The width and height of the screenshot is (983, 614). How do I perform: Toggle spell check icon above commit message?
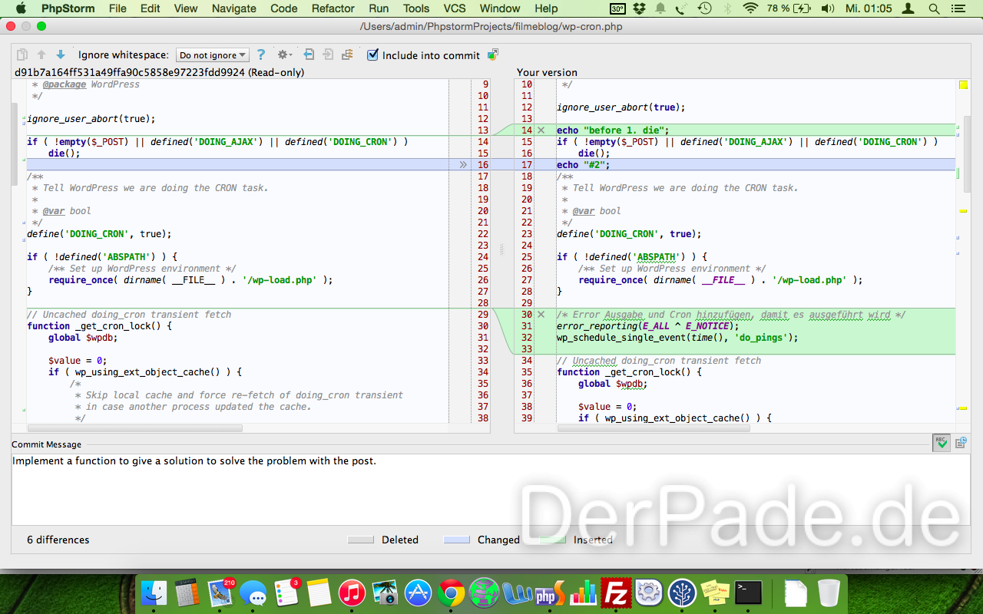coord(941,442)
